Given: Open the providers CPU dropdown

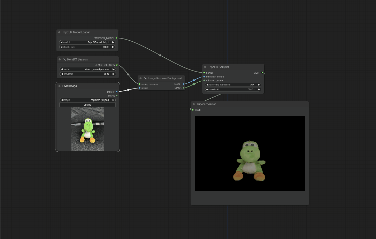Looking at the screenshot, I should click(87, 74).
